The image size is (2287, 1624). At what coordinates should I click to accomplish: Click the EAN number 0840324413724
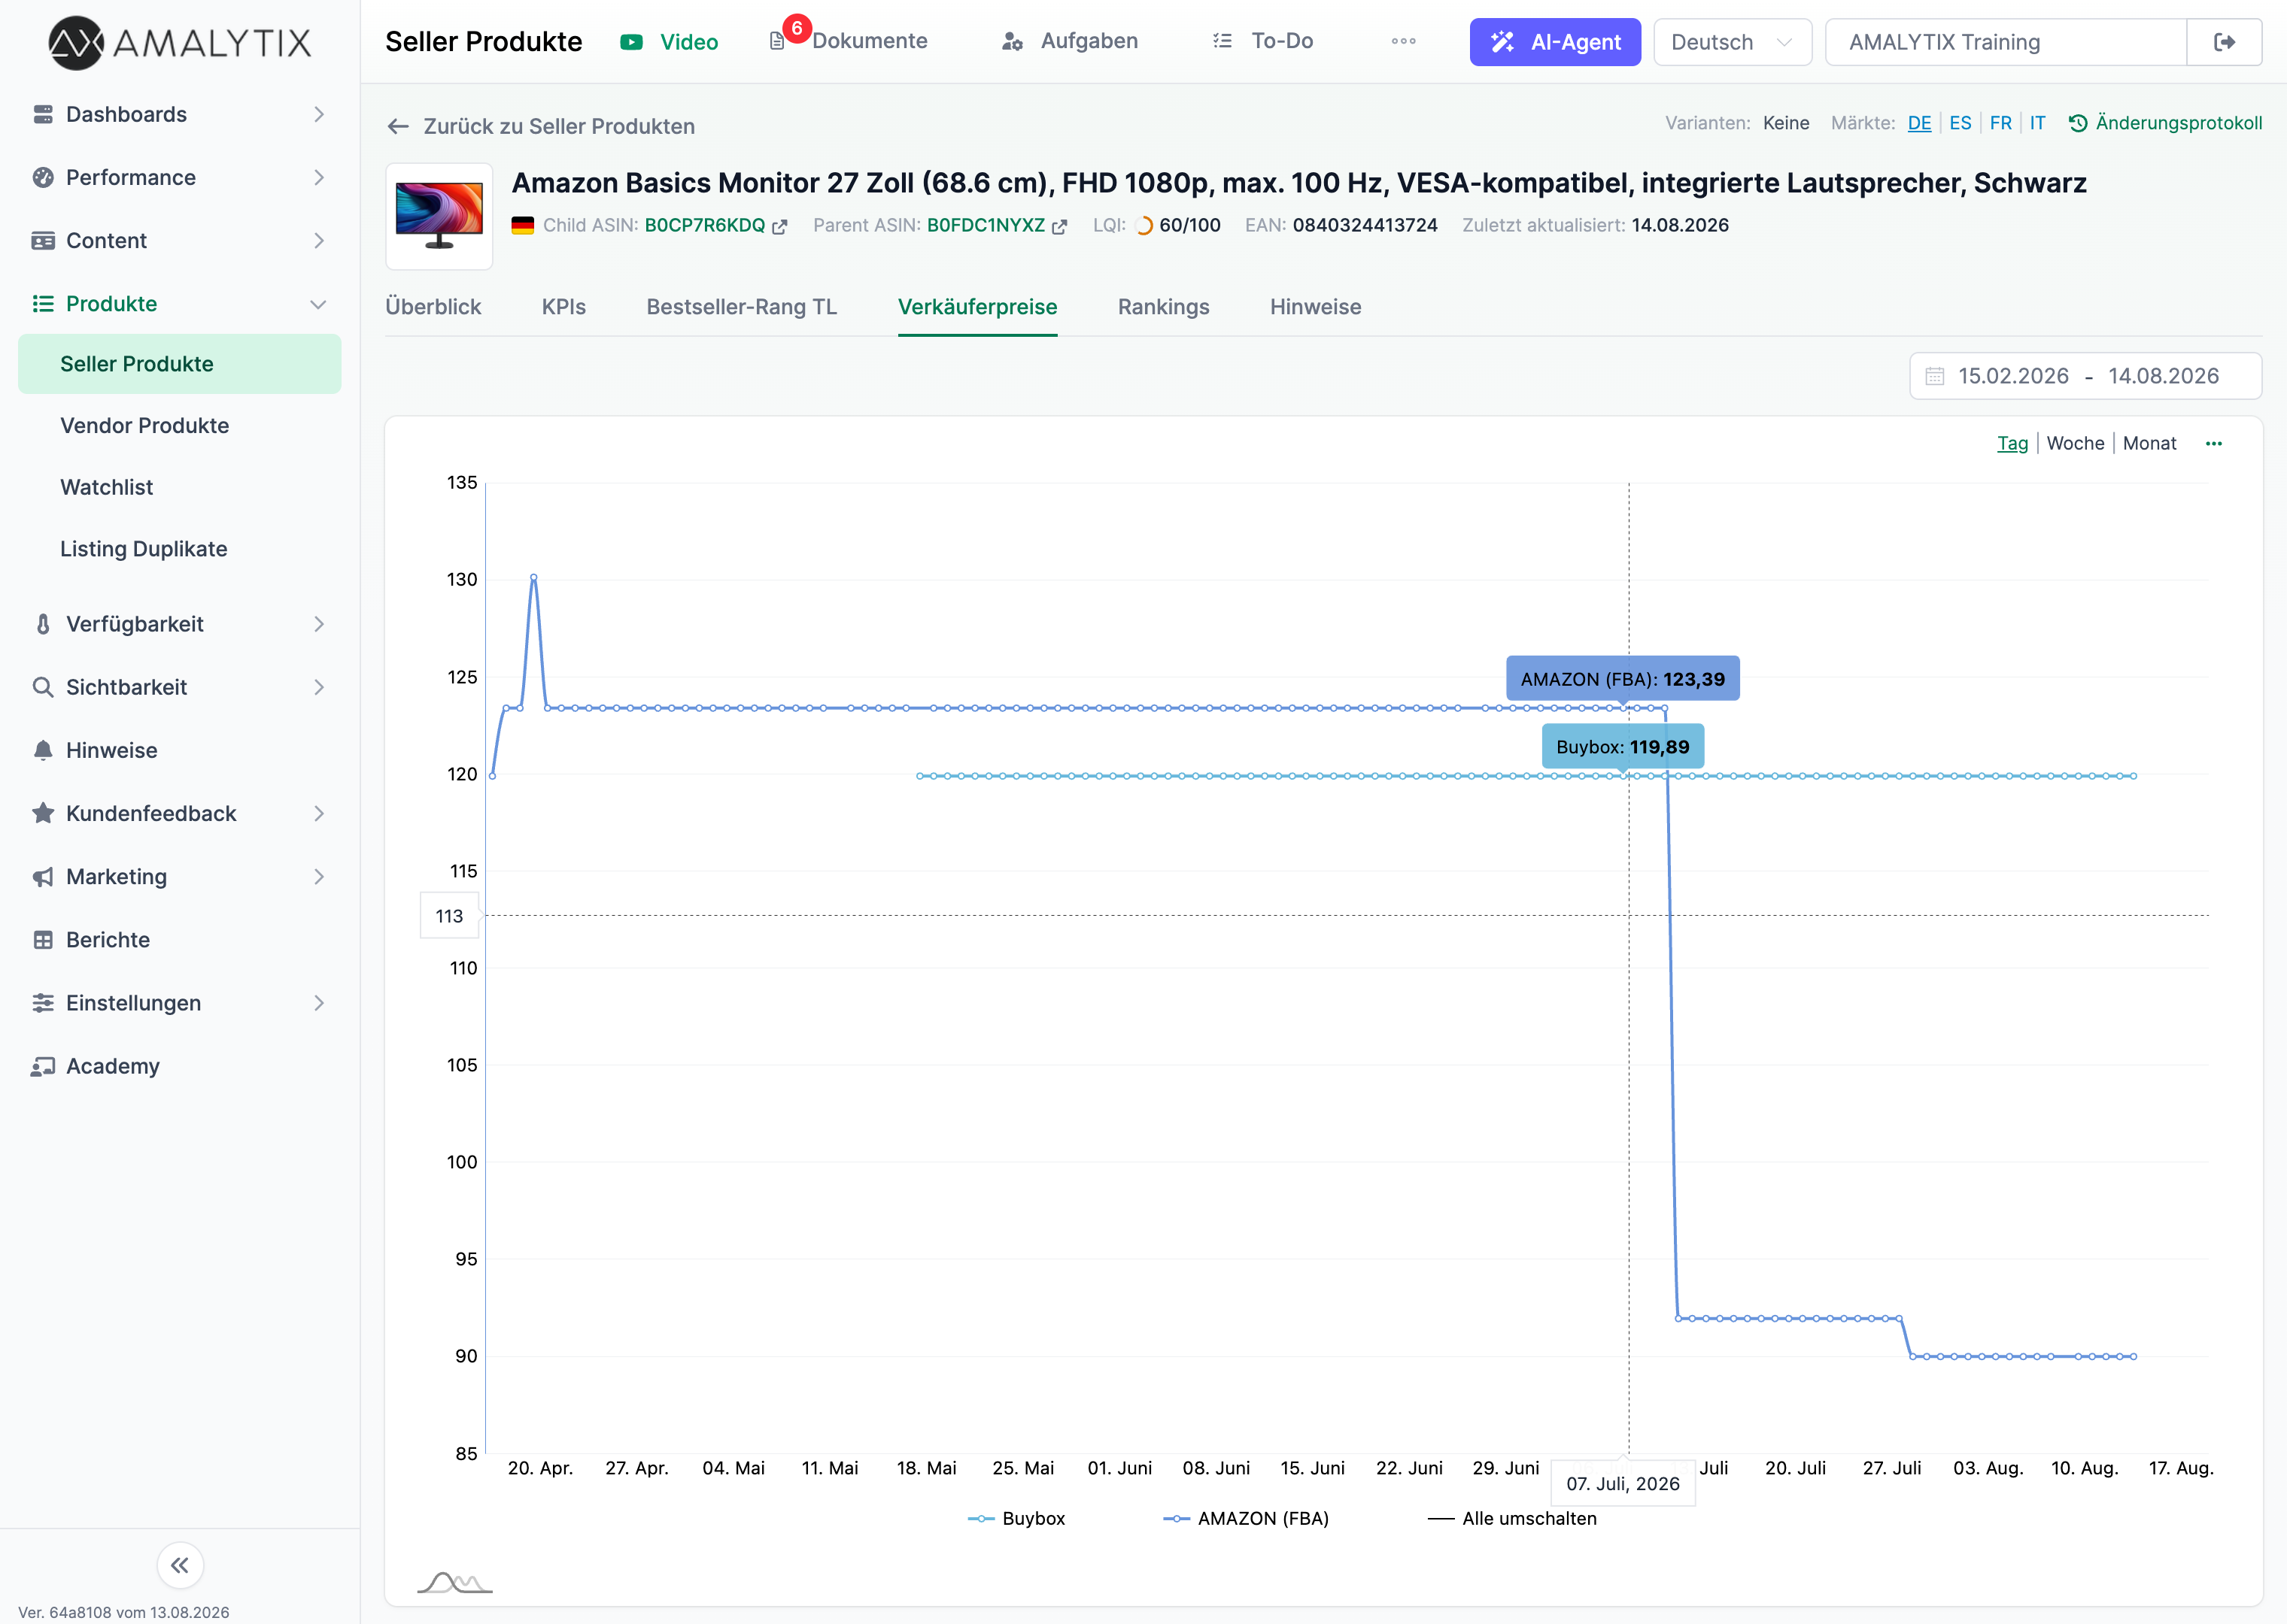[x=1365, y=225]
